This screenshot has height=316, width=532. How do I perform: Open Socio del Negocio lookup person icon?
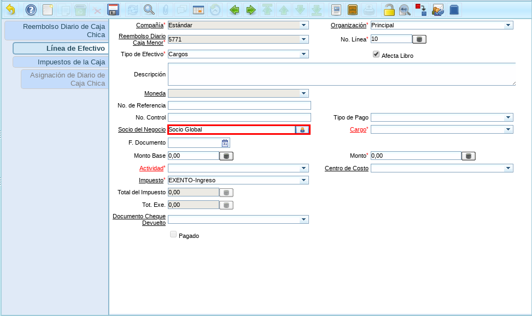[302, 130]
